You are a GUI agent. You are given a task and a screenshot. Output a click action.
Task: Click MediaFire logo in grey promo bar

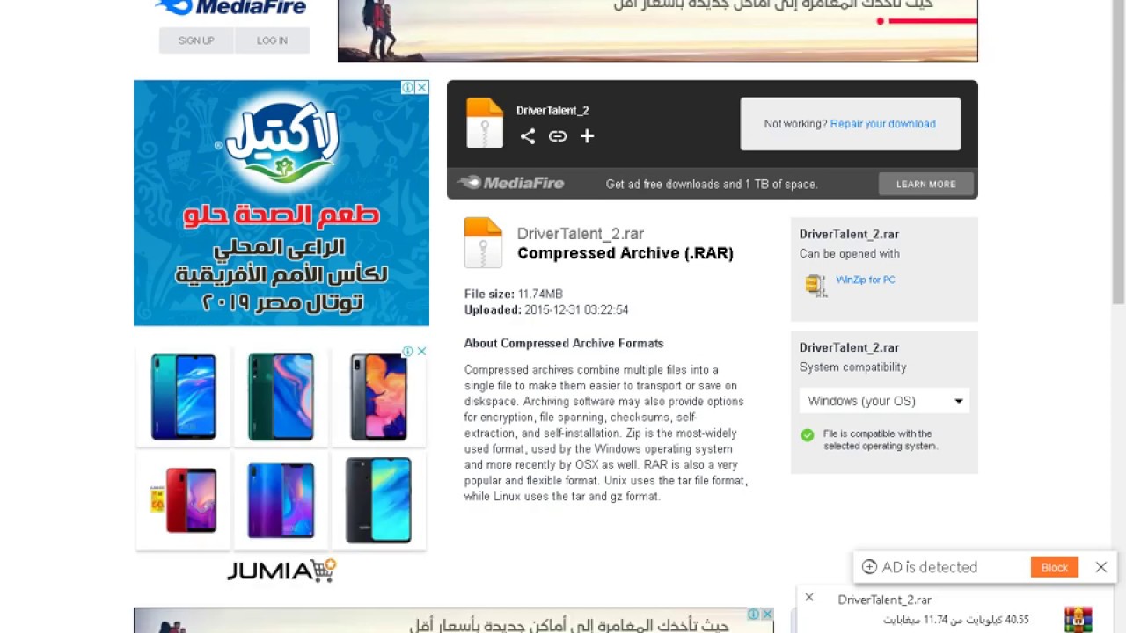point(511,183)
